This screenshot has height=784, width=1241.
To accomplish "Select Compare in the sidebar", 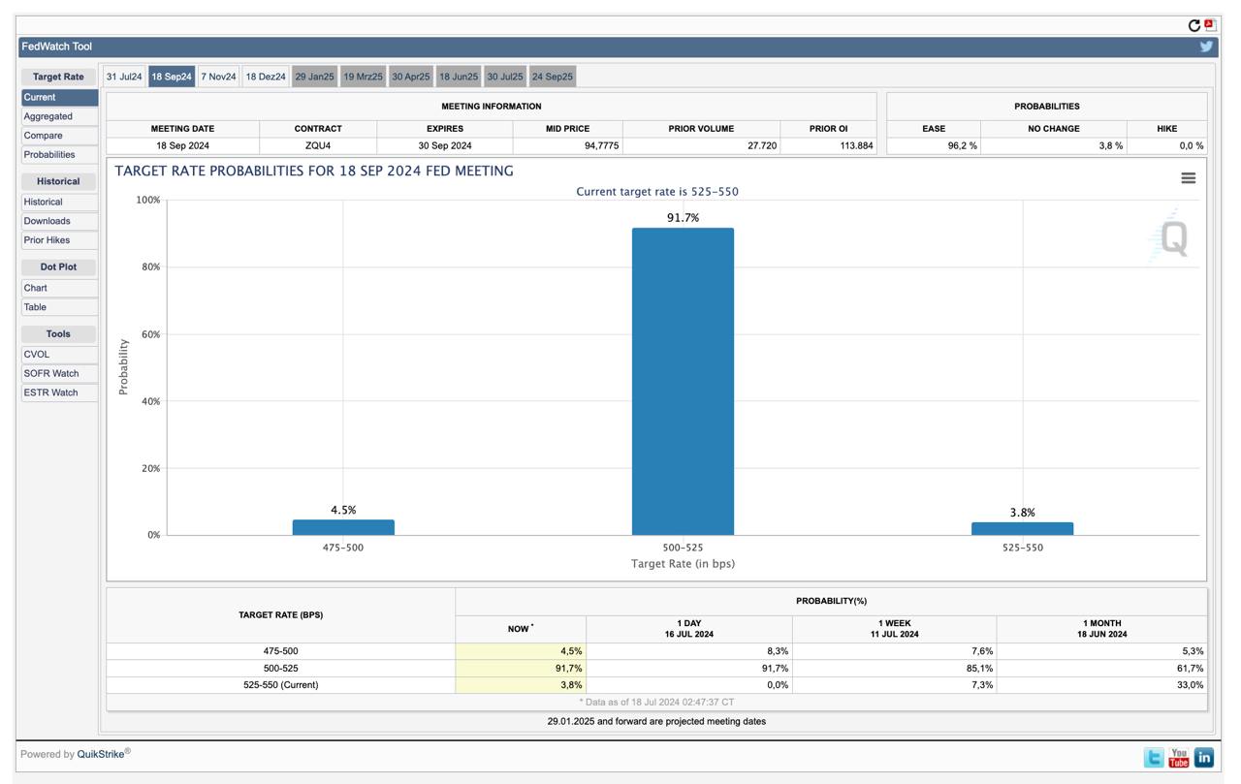I will 43,136.
